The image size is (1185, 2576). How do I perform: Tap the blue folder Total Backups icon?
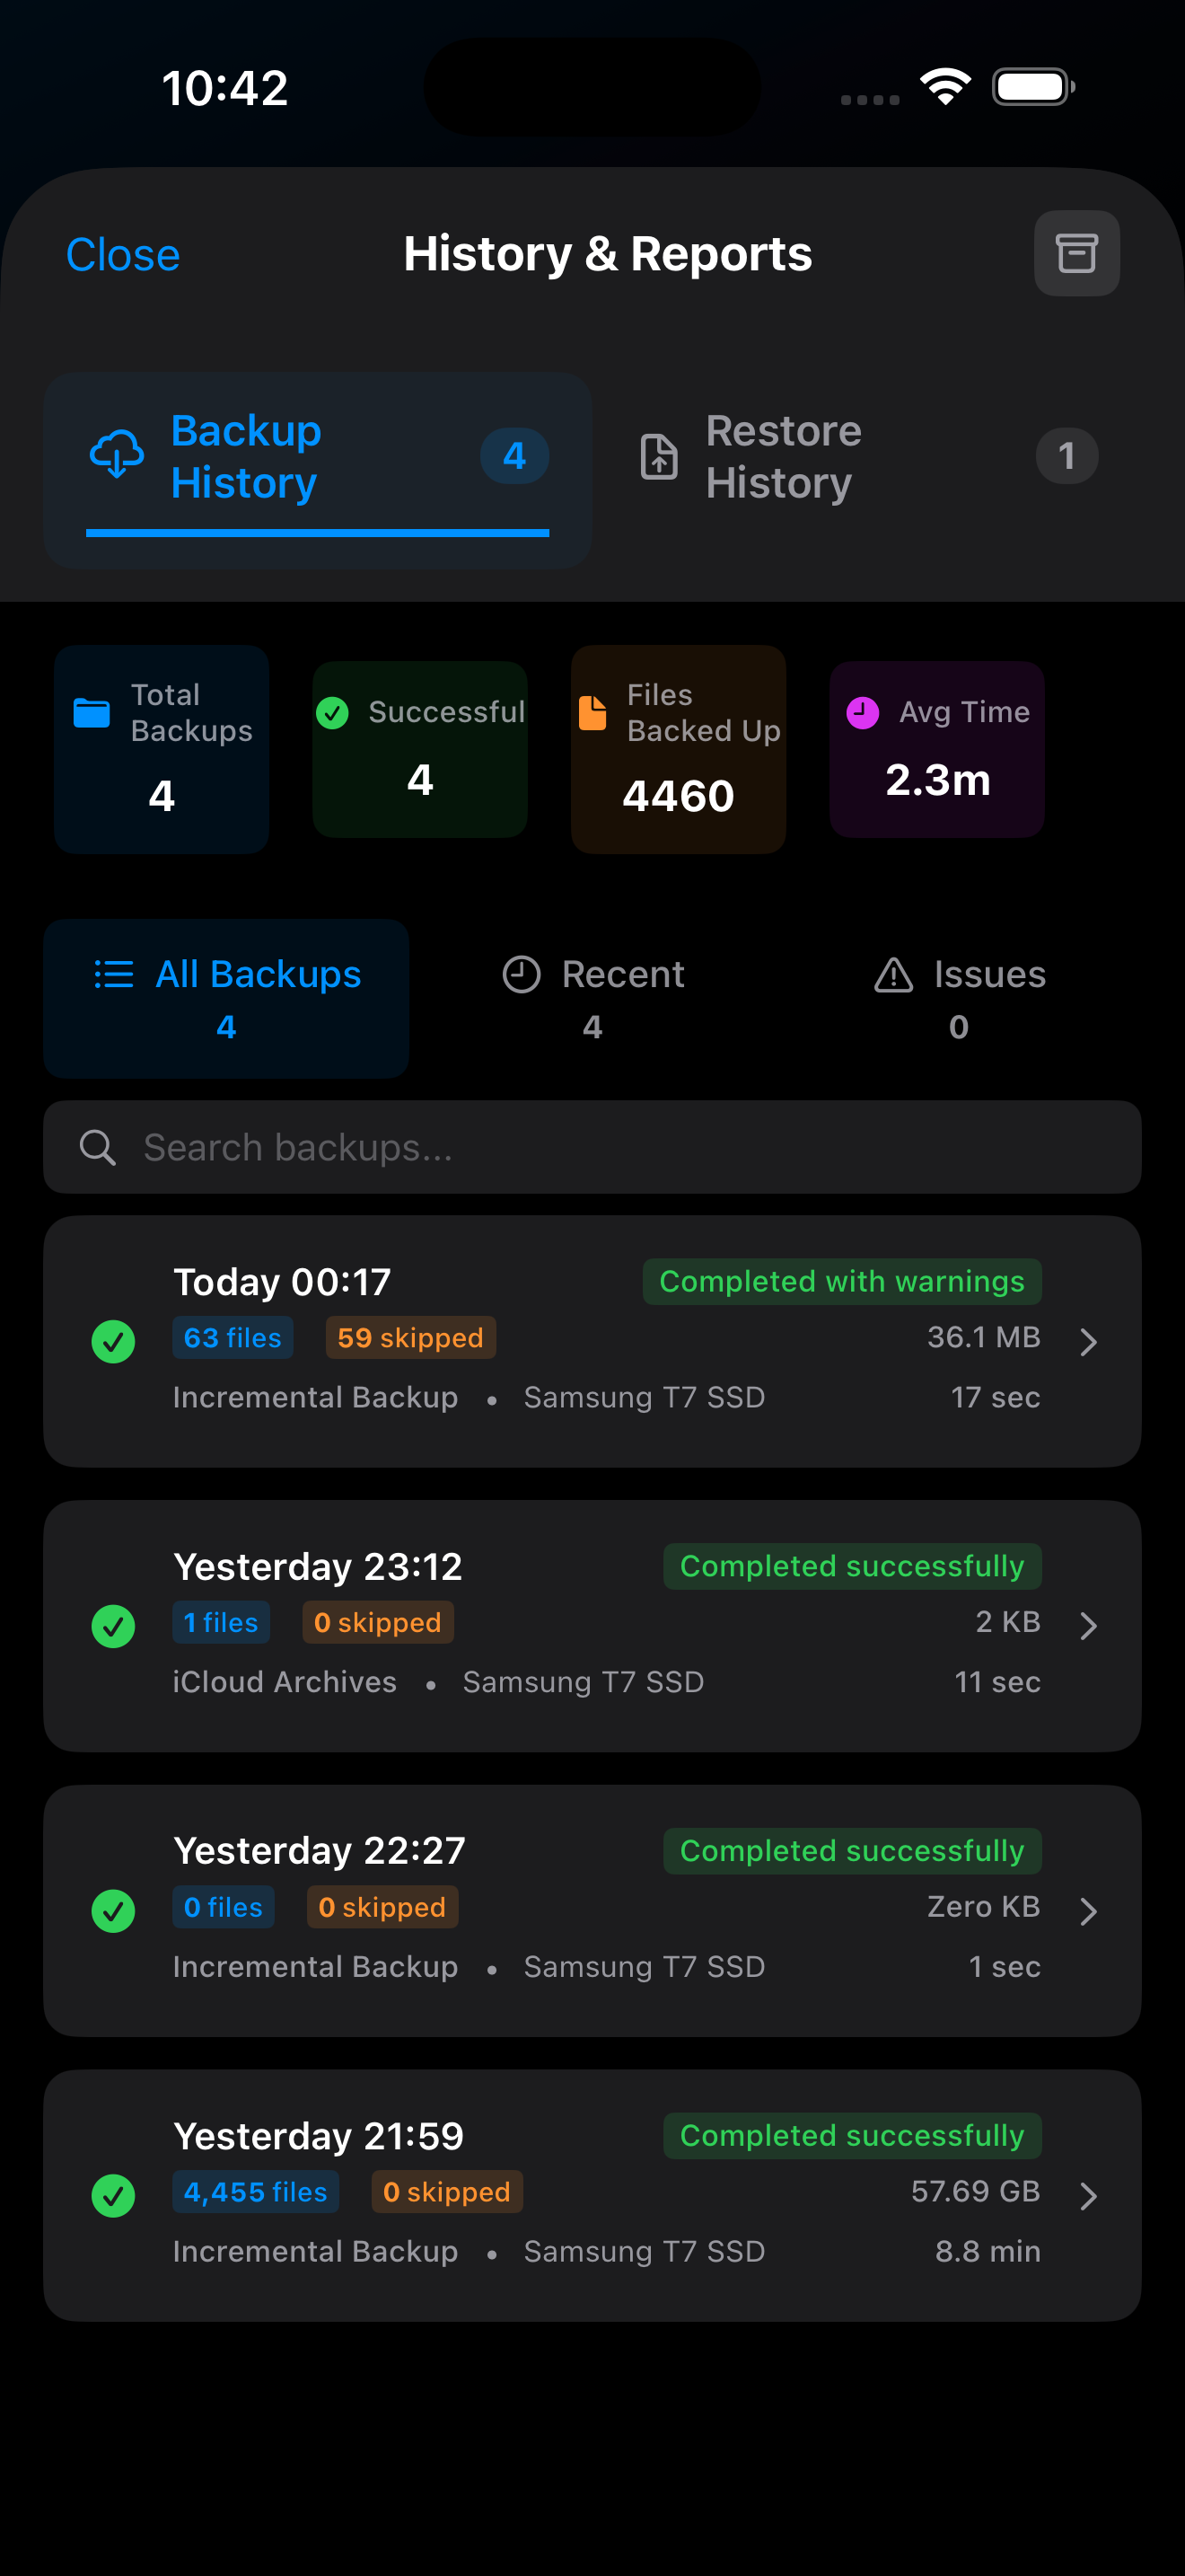tap(92, 713)
